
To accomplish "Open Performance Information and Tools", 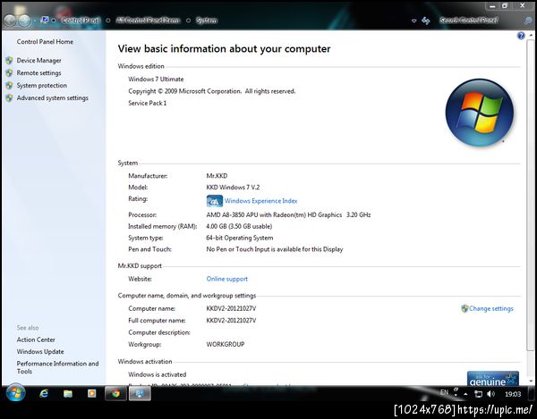I will [57, 367].
